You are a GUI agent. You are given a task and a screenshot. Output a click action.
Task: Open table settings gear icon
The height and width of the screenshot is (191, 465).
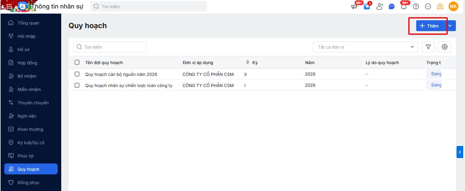[445, 47]
